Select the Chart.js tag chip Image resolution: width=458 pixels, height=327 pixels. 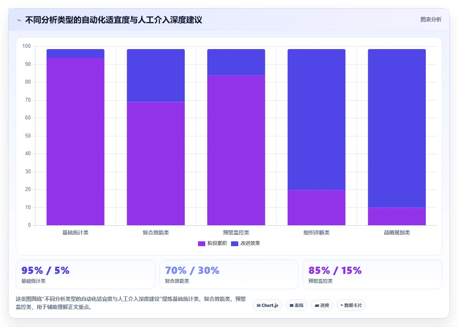point(267,305)
